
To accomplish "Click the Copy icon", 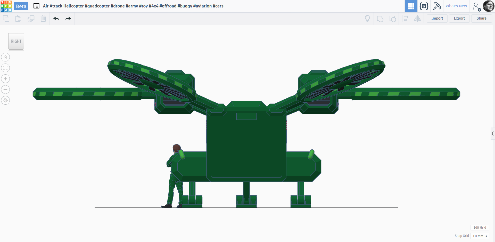I will pos(6,19).
